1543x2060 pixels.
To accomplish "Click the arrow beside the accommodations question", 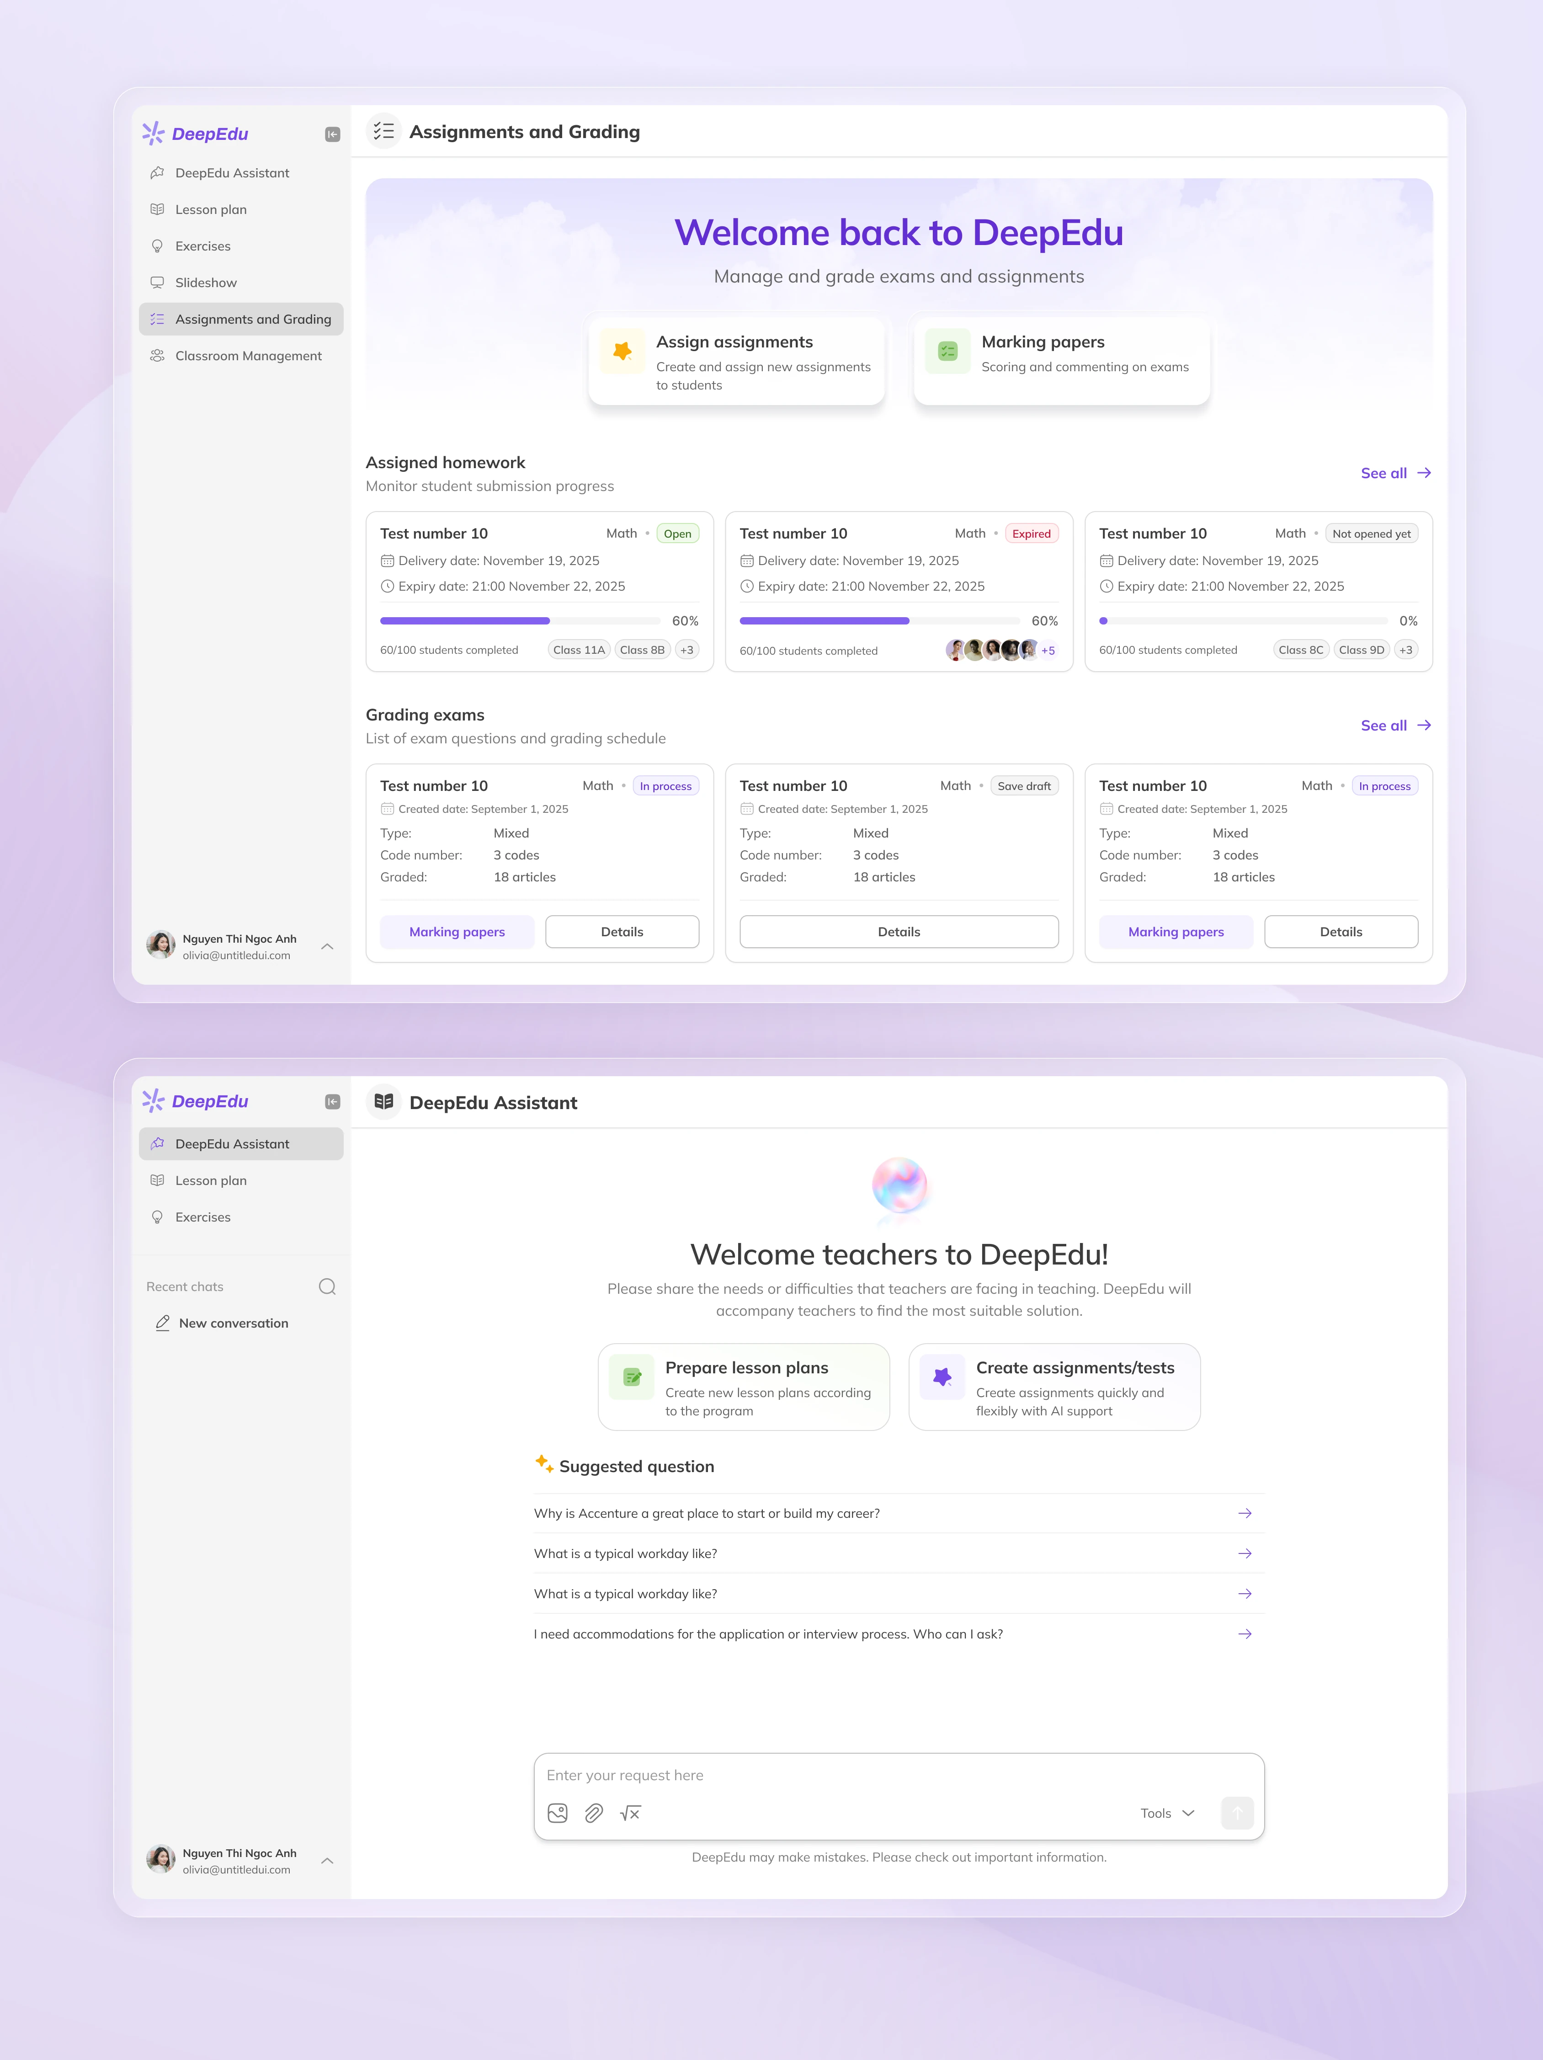I will coord(1244,1633).
